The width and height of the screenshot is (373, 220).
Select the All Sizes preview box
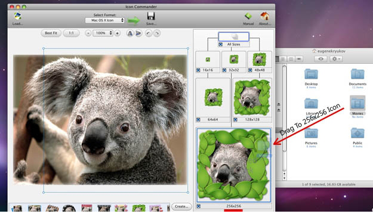pos(233,36)
